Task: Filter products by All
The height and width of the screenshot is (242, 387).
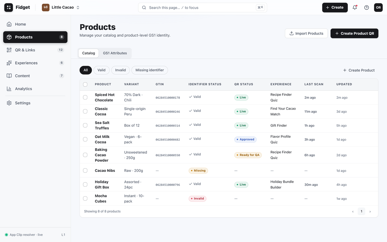Action: (x=86, y=70)
